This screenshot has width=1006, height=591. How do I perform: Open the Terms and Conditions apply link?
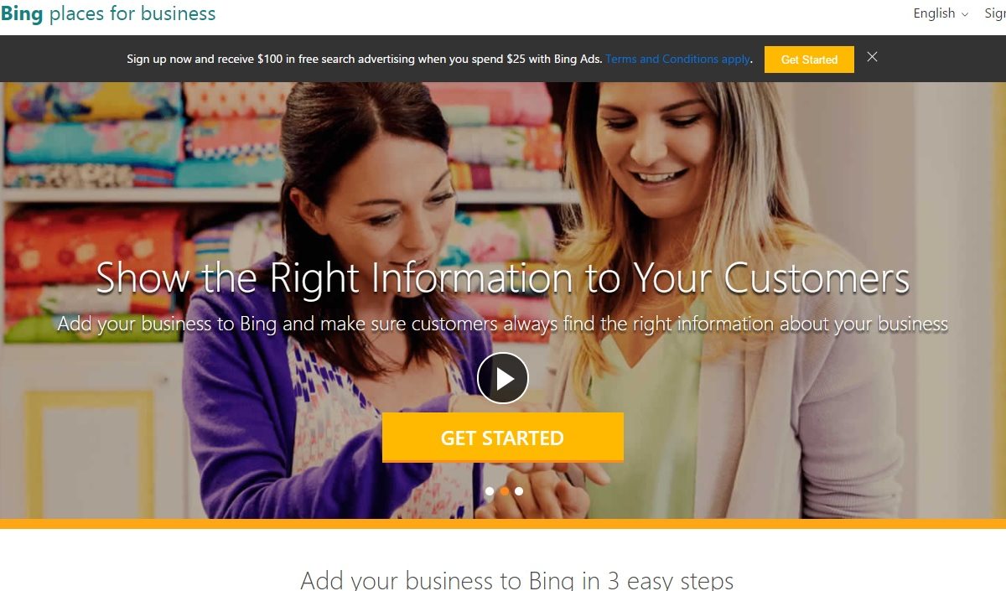click(678, 60)
